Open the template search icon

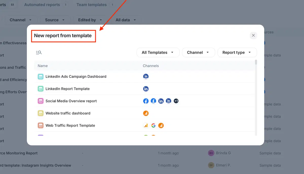[39, 52]
